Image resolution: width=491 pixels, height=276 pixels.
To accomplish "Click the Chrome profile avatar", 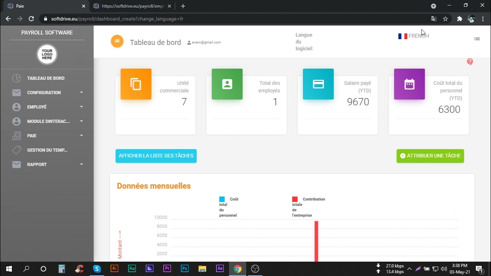I will coord(471,19).
